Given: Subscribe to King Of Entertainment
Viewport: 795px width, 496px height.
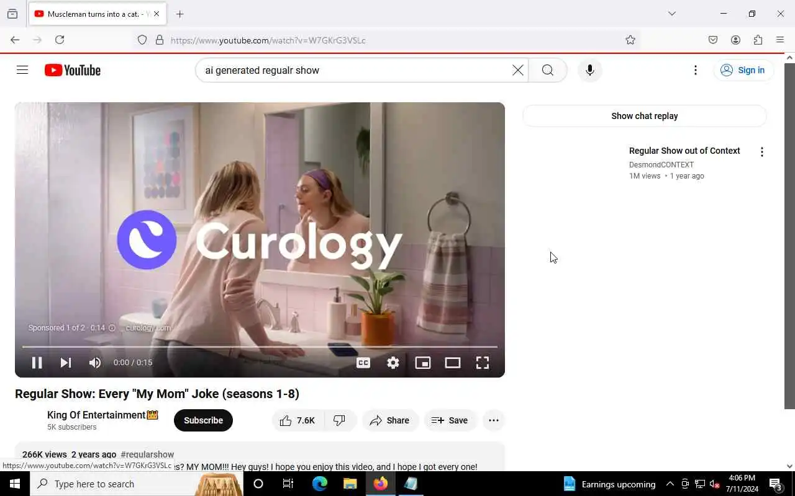Looking at the screenshot, I should click(x=203, y=420).
